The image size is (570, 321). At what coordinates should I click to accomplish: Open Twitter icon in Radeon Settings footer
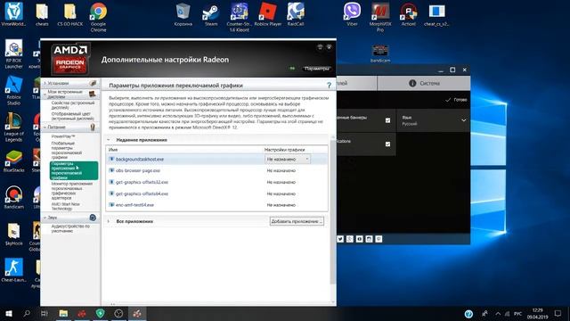pos(340,239)
